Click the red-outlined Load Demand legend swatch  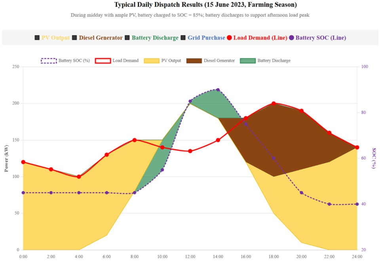point(103,61)
